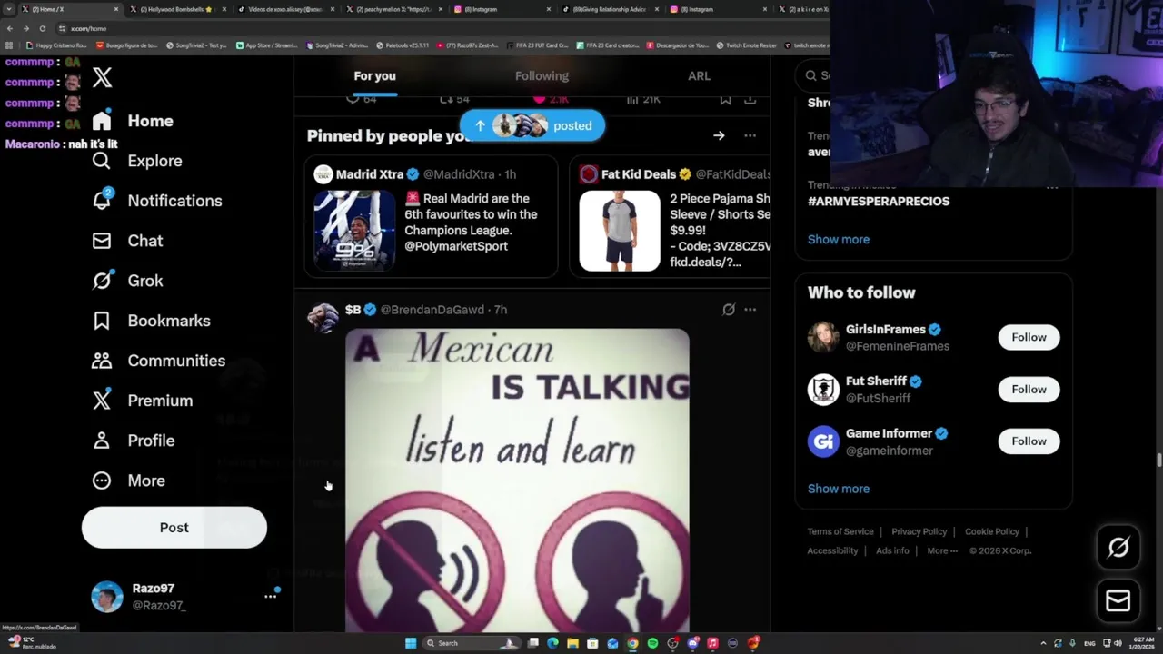The height and width of the screenshot is (654, 1163).
Task: Open Twitch Emote Resizer bookmark
Action: [747, 45]
